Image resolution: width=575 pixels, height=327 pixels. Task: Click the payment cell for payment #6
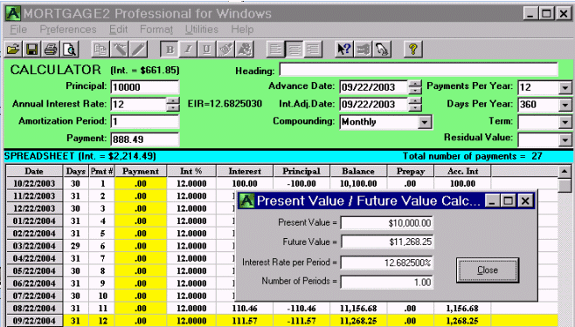click(x=141, y=246)
